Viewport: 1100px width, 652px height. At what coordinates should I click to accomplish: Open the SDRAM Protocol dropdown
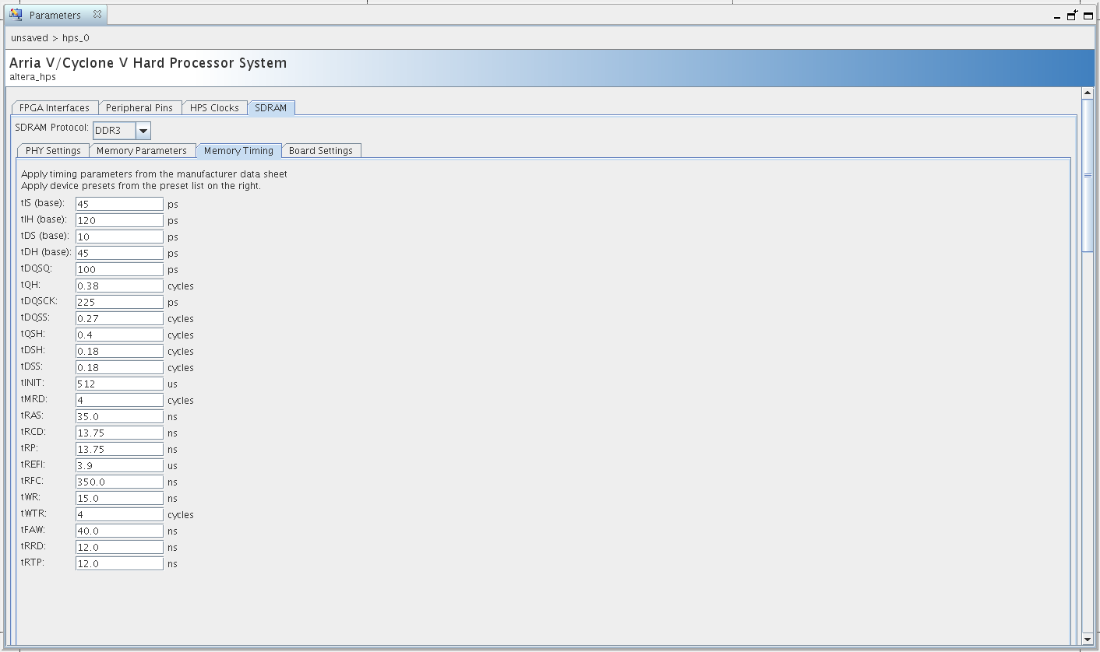pos(143,131)
